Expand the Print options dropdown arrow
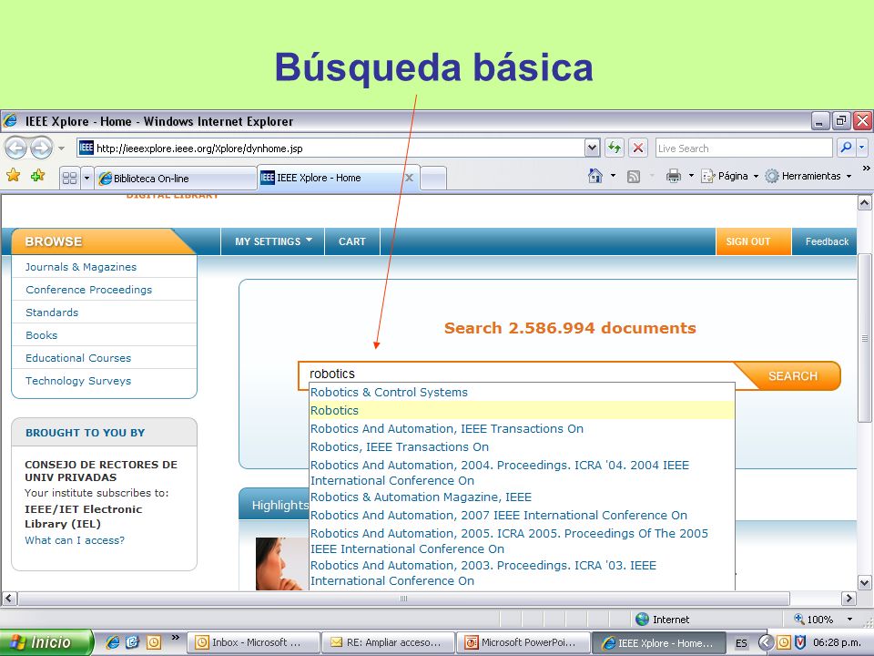Image resolution: width=874 pixels, height=656 pixels. pos(691,176)
